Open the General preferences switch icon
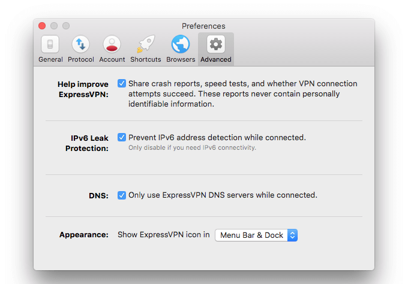Screen dimensions: 408x284 (50, 44)
